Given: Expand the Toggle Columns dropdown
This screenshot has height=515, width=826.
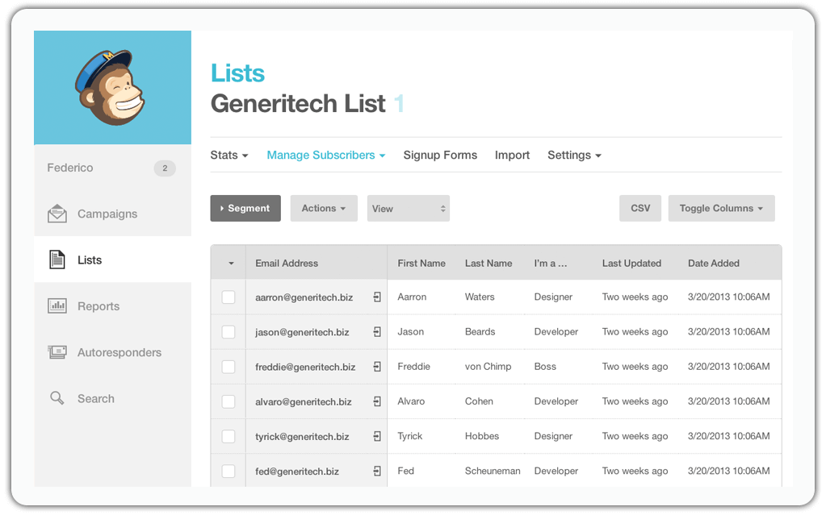Looking at the screenshot, I should coord(720,208).
